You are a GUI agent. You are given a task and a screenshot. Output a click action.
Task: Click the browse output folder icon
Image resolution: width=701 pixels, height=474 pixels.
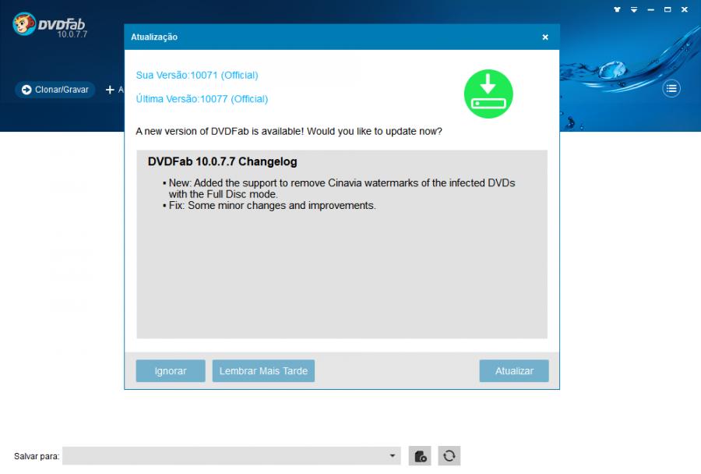click(x=420, y=455)
